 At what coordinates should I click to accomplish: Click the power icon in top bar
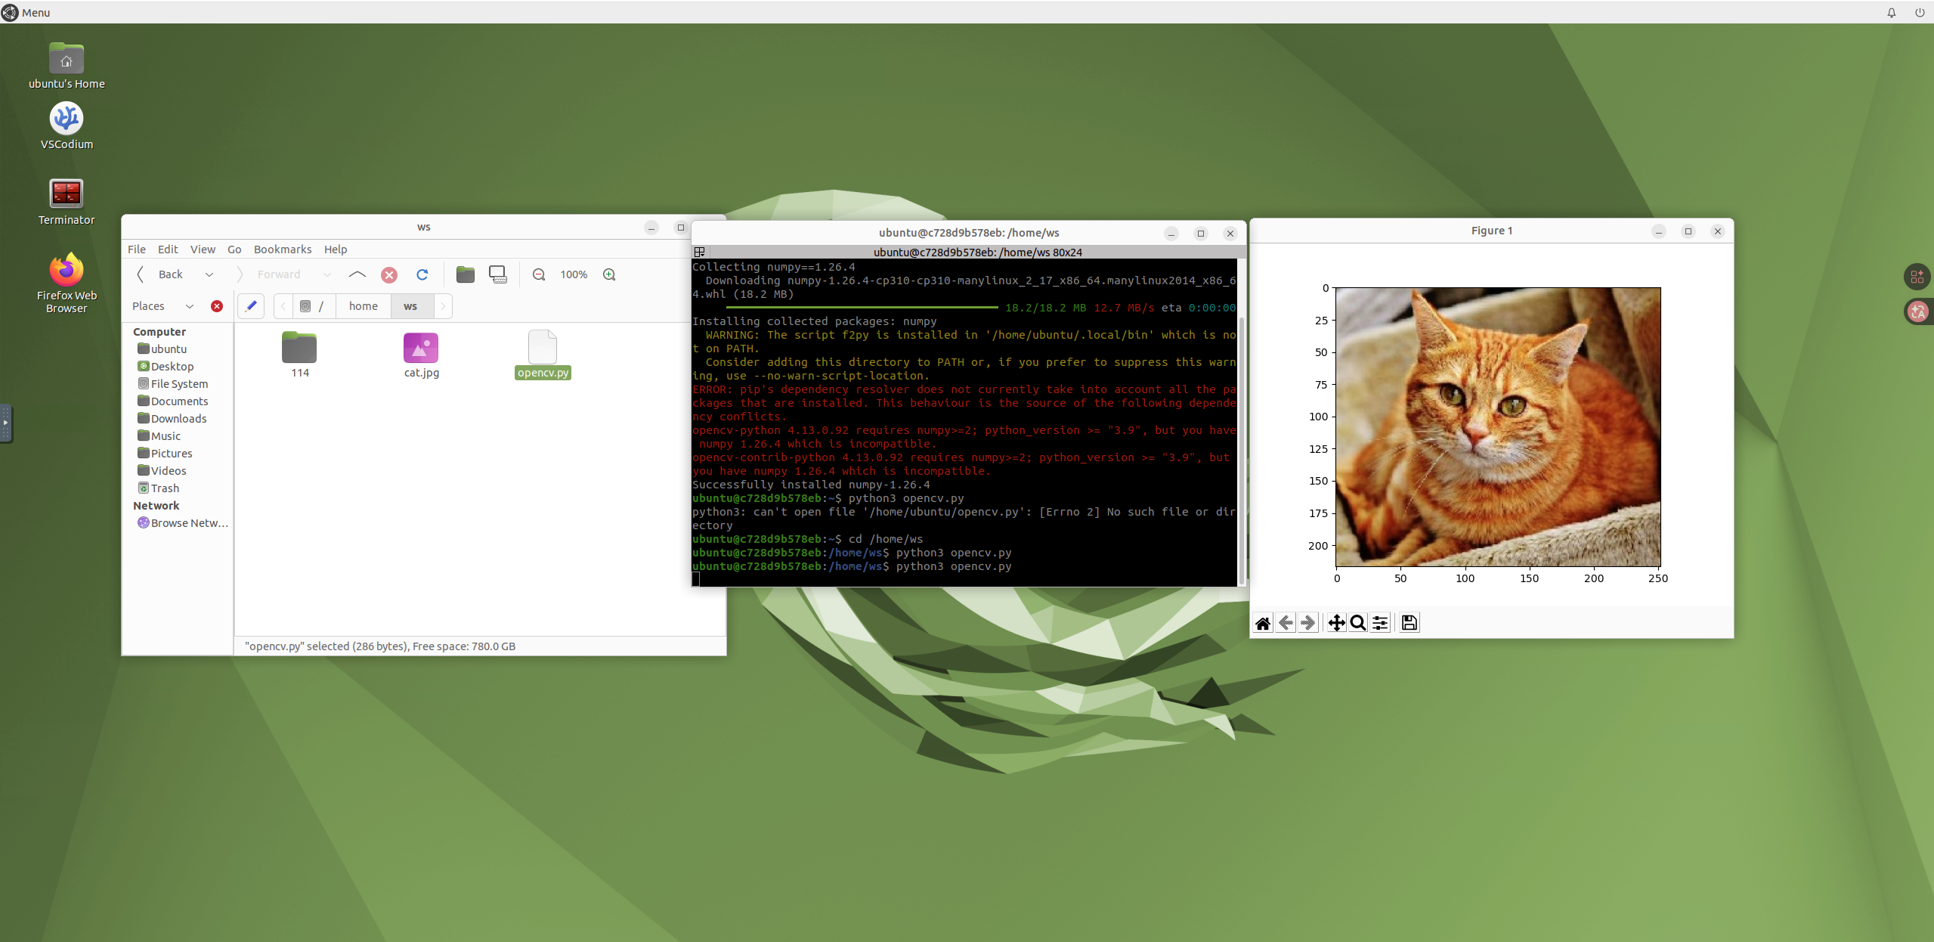coord(1920,12)
